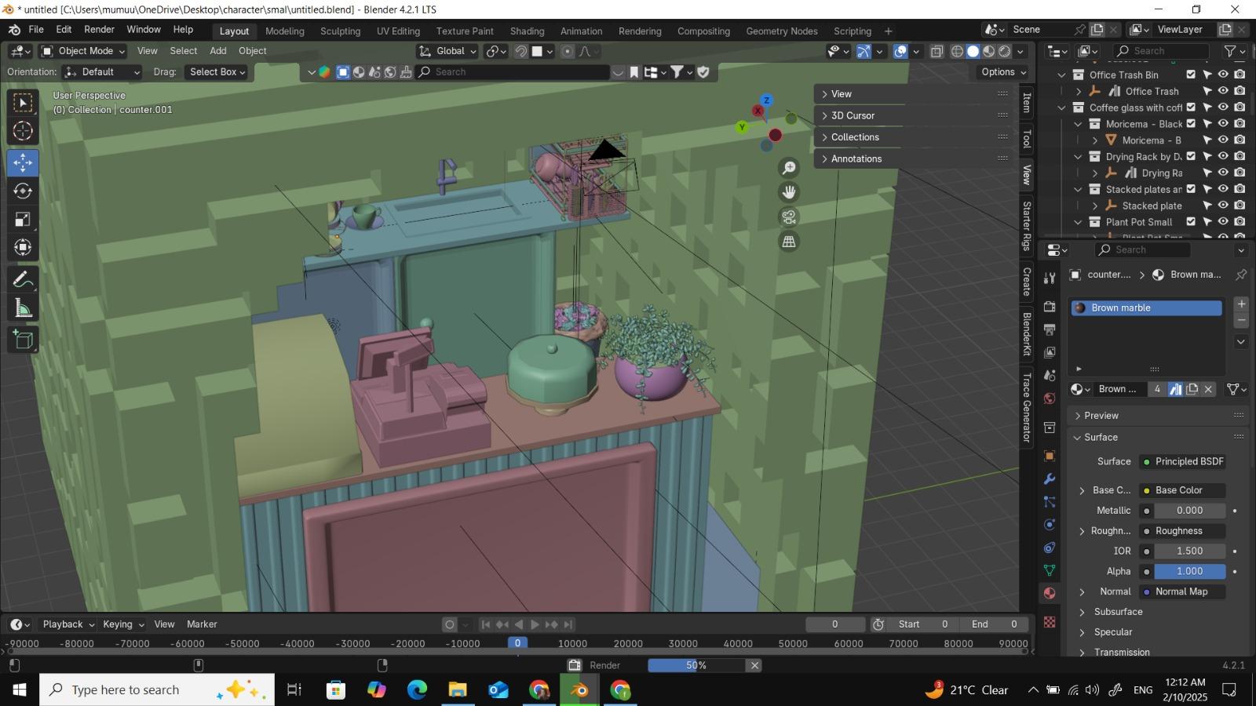Switch to rendered viewport shading
Viewport: 1256px width, 706px height.
pyautogui.click(x=1004, y=51)
